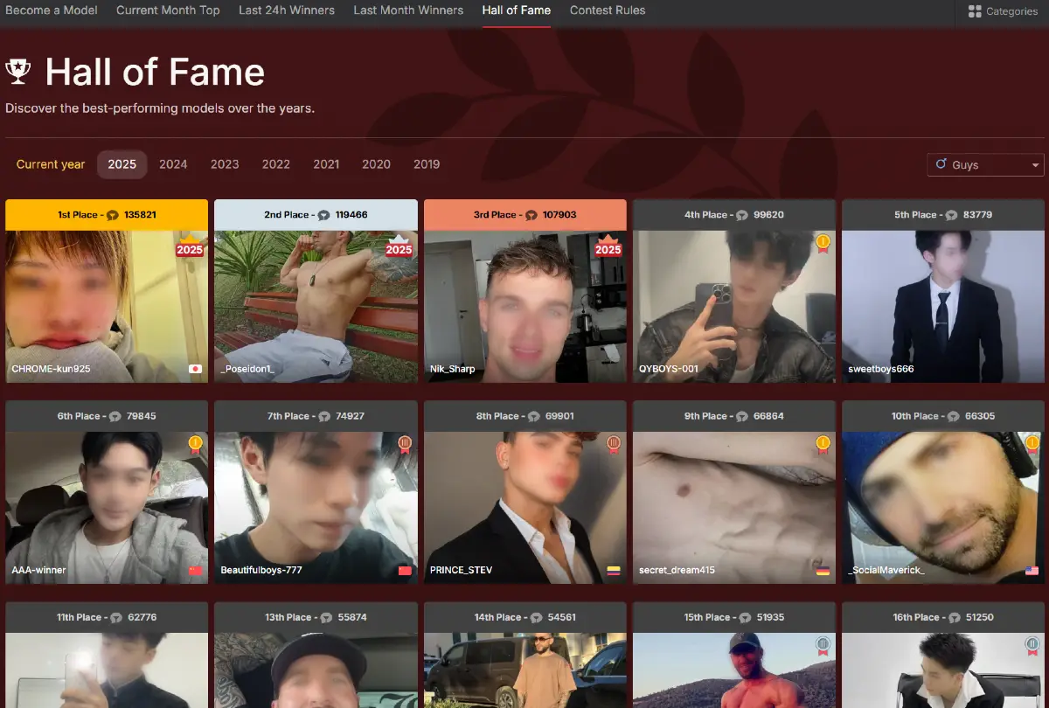Click medal badge on 16th Place card

(1032, 646)
